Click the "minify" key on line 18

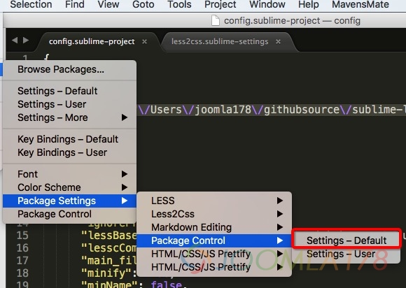(107, 273)
